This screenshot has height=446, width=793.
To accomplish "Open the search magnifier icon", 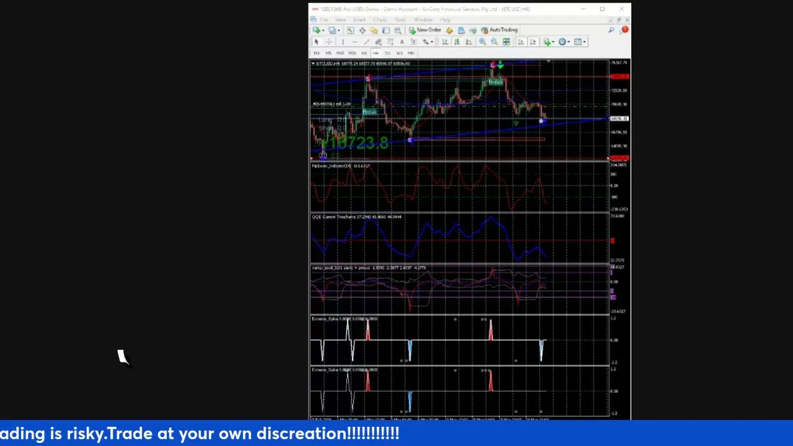I will pos(611,30).
